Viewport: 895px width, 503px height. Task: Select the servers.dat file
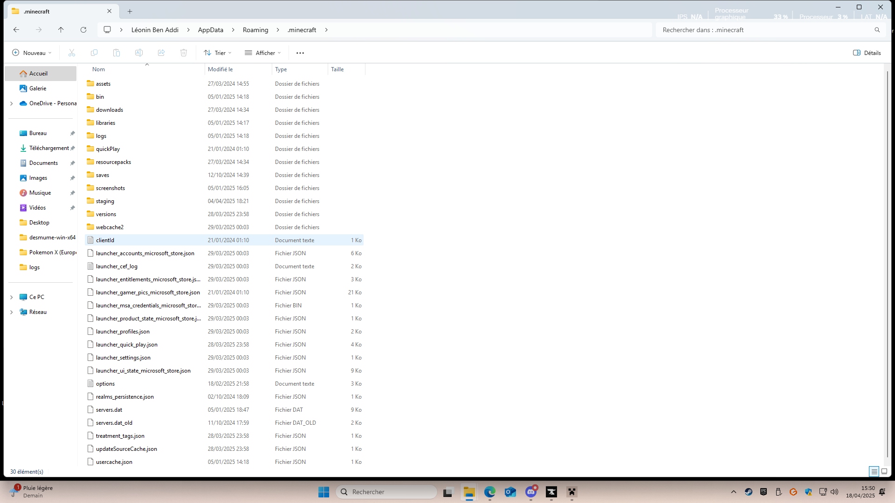tap(224, 410)
